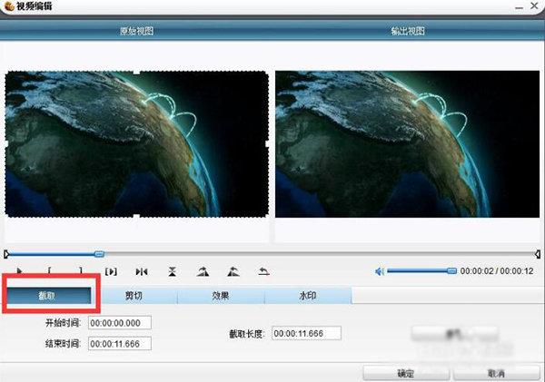This screenshot has height=382, width=545.
Task: Click the 输出视图 header label
Action: pos(408,31)
